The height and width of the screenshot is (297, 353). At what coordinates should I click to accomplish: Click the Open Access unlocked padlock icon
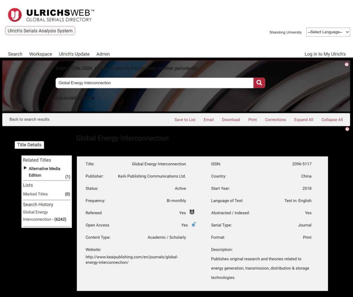[194, 224]
